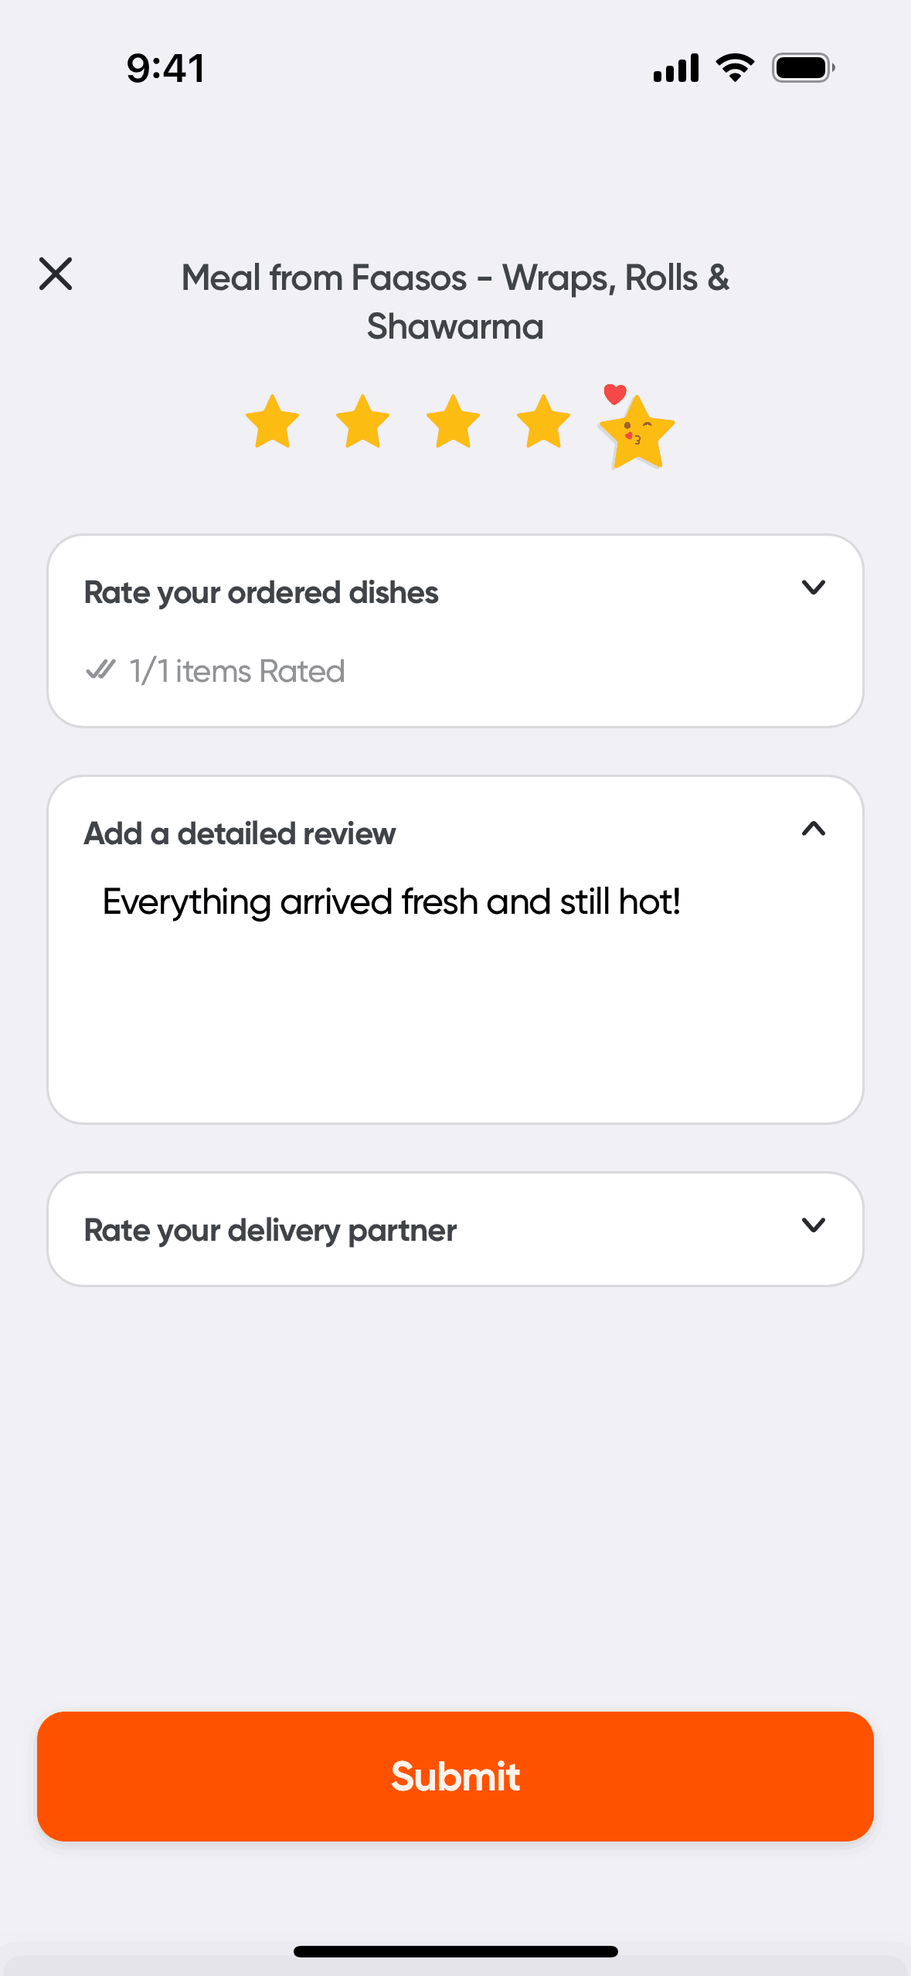The width and height of the screenshot is (911, 1976).
Task: Tap the "1/1 items Rated" status text
Action: [236, 671]
